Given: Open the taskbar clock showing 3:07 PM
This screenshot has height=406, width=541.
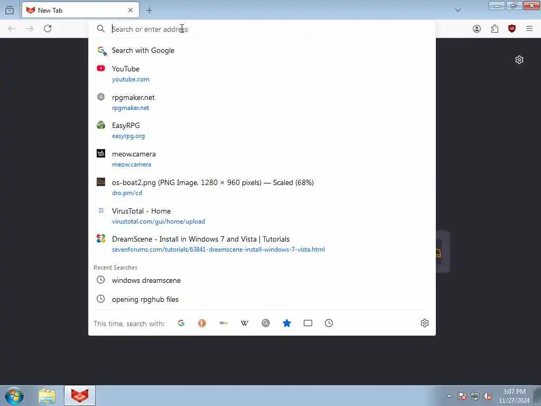Looking at the screenshot, I should [x=514, y=396].
